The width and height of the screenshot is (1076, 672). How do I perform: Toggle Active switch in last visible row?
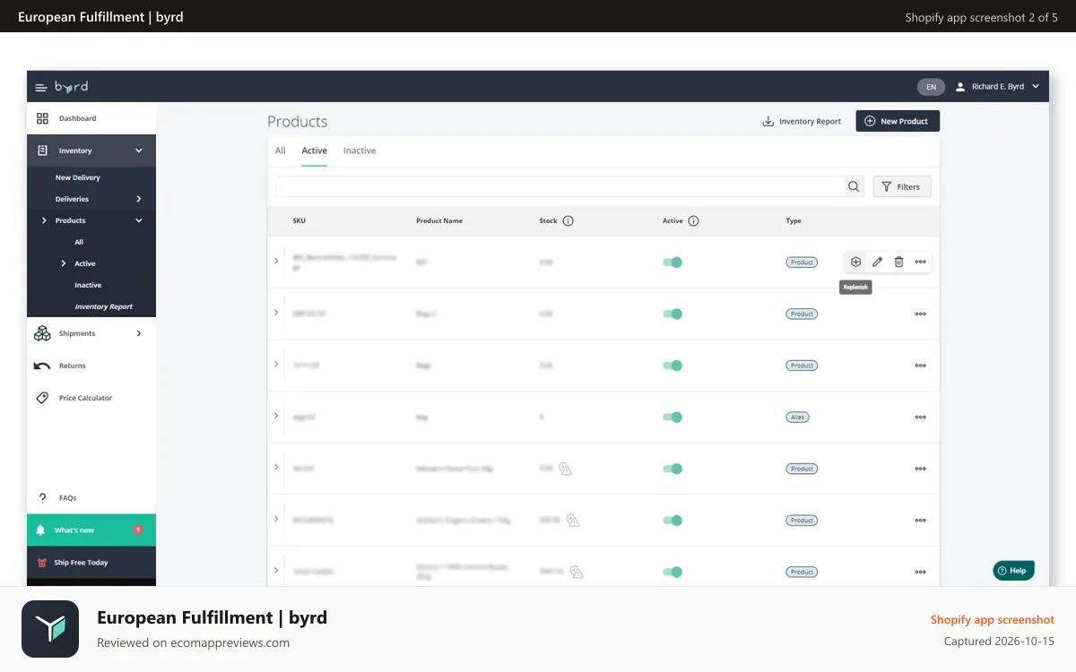point(672,572)
